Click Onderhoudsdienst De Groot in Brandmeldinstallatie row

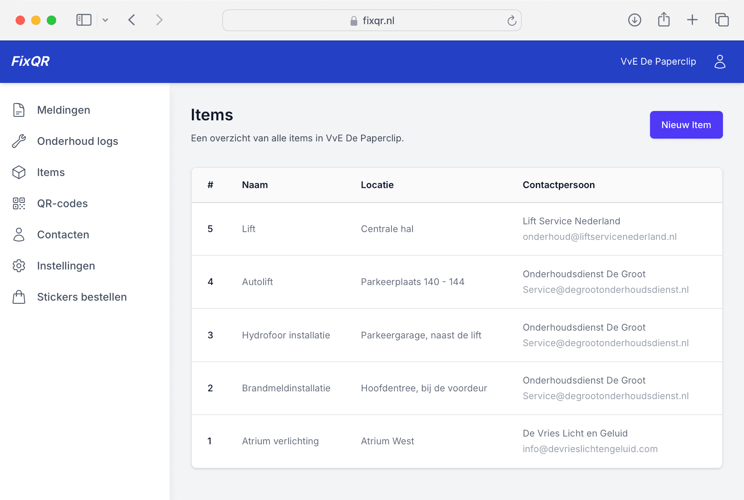click(x=584, y=380)
